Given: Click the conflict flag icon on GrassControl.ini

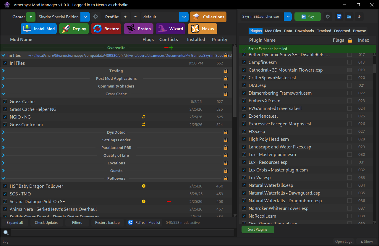Looking at the screenshot, I should coord(144,124).
